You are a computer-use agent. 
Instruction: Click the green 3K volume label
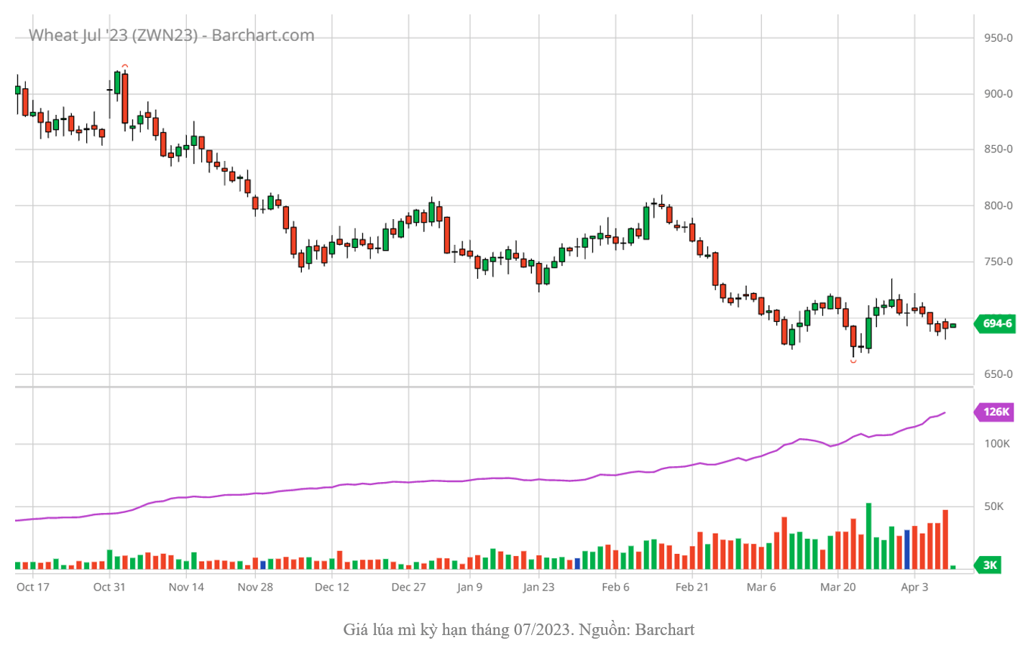[x=988, y=565]
